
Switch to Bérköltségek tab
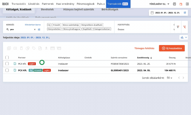pyautogui.click(x=110, y=9)
